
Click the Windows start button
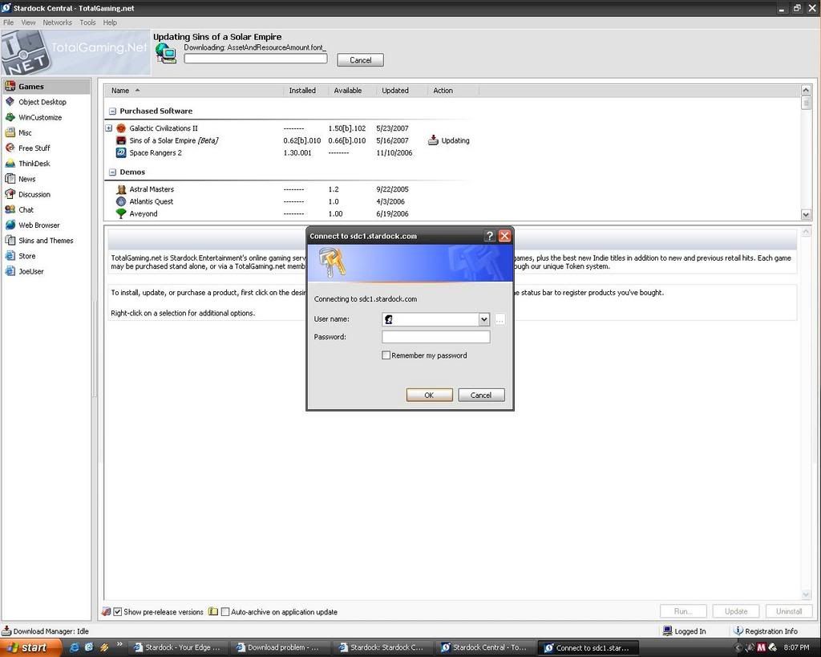pyautogui.click(x=30, y=647)
